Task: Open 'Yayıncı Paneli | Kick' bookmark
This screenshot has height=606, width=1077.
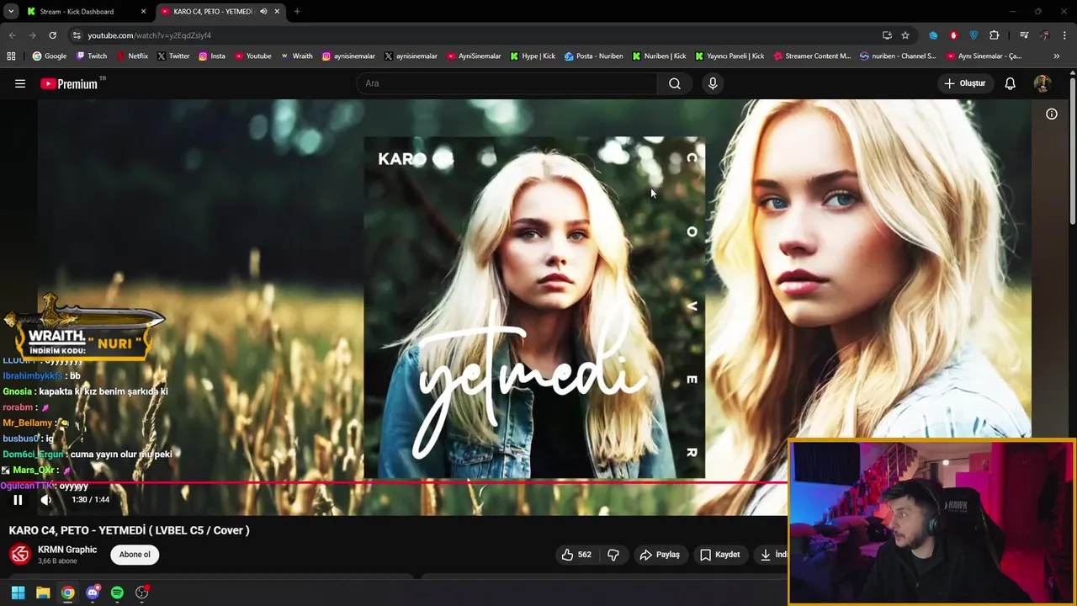Action: pyautogui.click(x=729, y=56)
